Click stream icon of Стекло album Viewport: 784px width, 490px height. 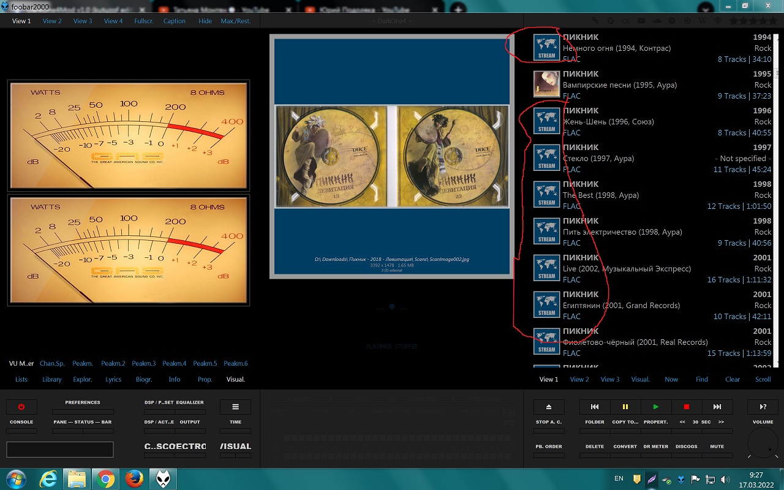coord(546,157)
